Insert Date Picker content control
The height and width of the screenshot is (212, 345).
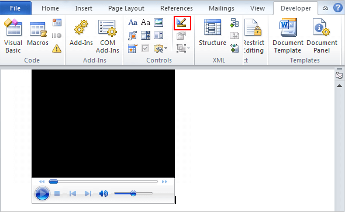133,48
